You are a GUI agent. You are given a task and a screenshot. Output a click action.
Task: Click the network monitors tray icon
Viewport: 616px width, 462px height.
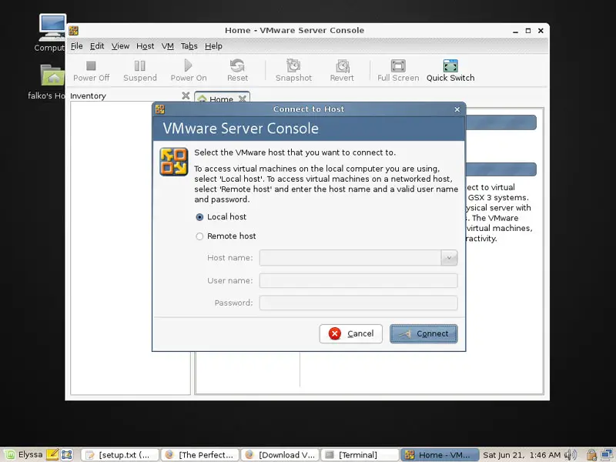(607, 455)
